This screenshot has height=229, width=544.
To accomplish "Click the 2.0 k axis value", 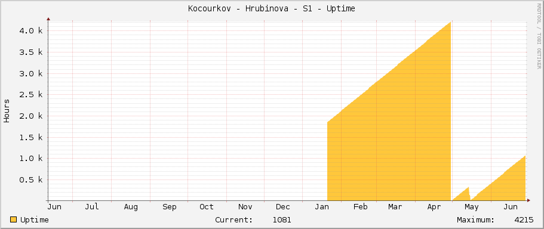I will (x=31, y=116).
